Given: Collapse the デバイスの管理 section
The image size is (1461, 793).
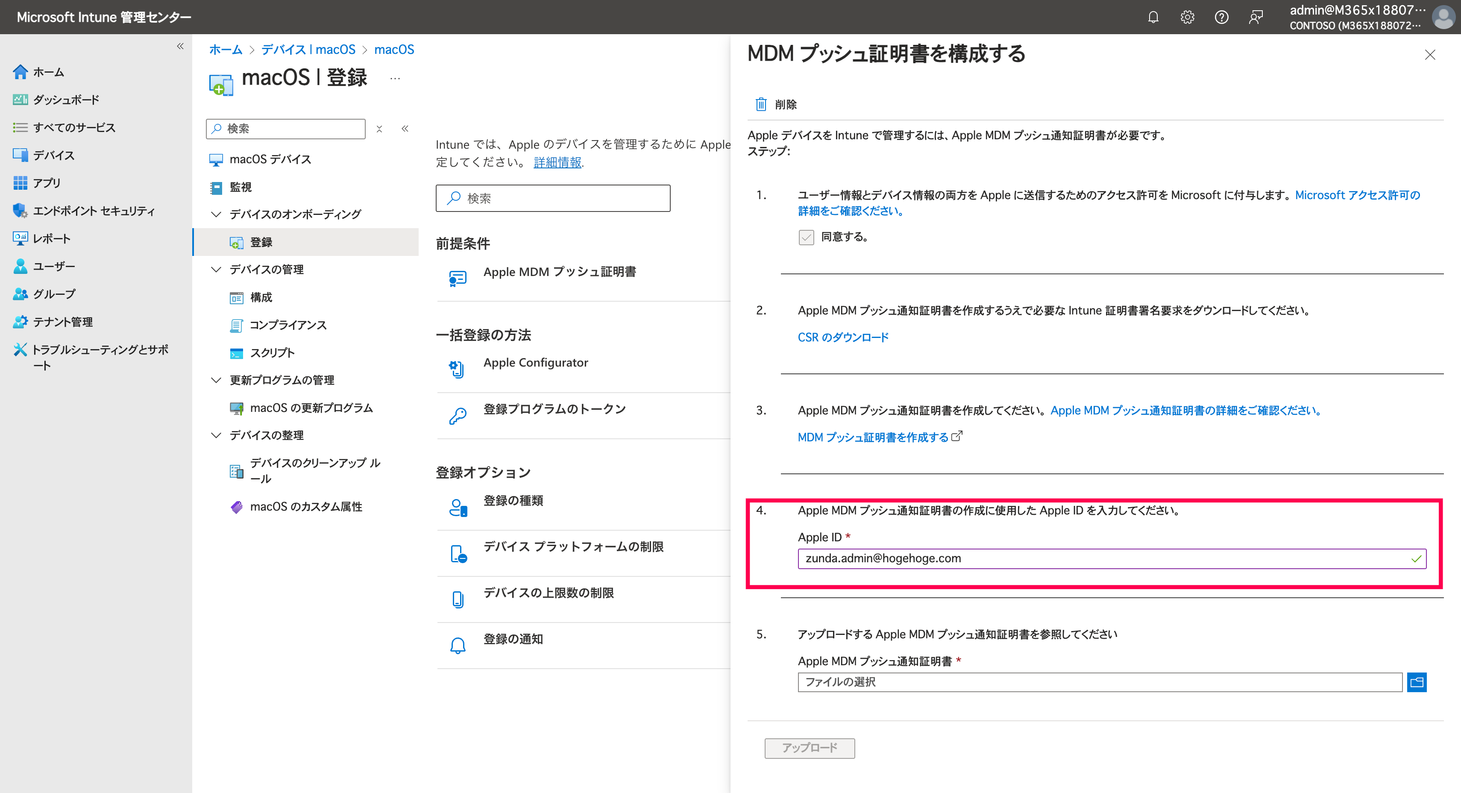Looking at the screenshot, I should [x=216, y=270].
